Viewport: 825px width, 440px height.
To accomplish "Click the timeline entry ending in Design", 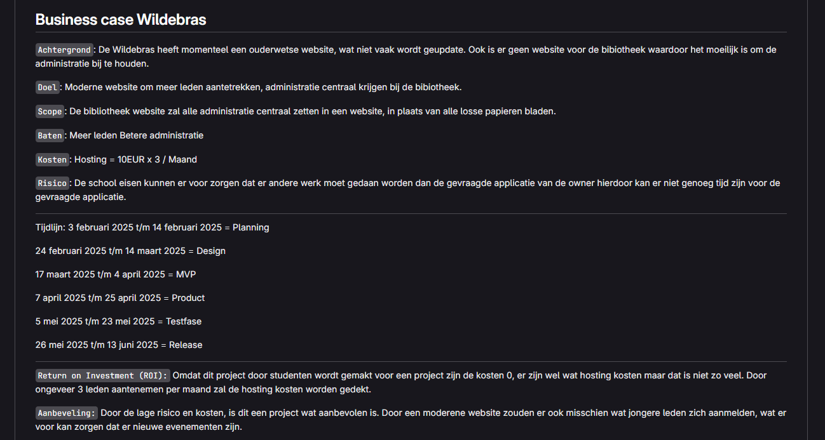I will [130, 251].
